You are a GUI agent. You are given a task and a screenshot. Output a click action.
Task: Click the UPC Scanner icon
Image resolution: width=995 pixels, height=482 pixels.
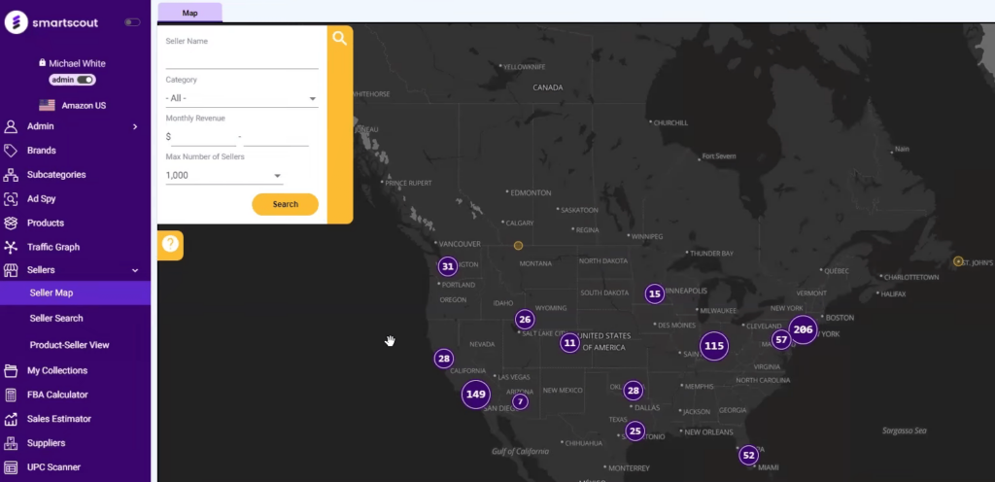[x=10, y=467]
